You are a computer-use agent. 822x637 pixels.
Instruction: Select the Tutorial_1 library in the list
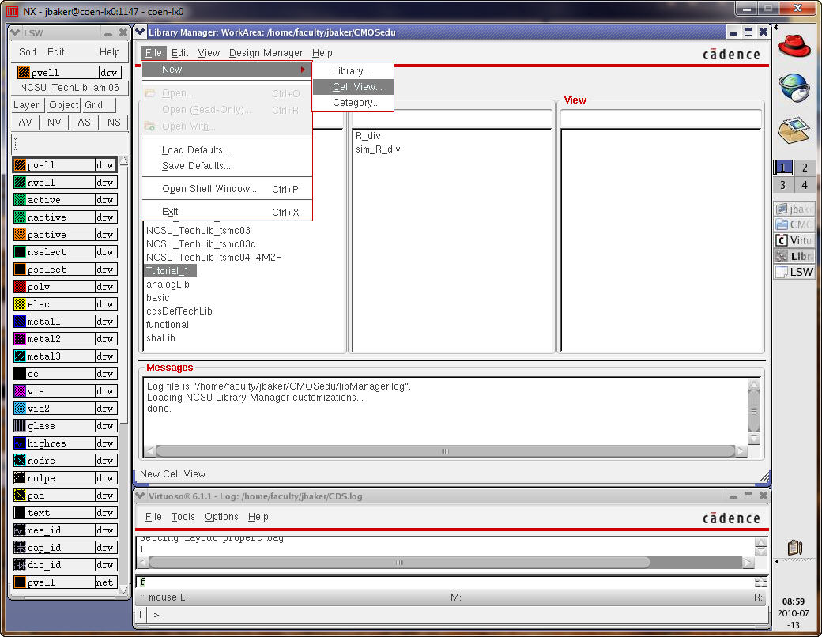coord(168,270)
